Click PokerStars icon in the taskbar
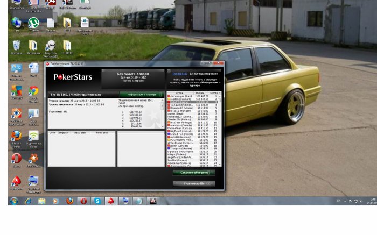 (111, 201)
